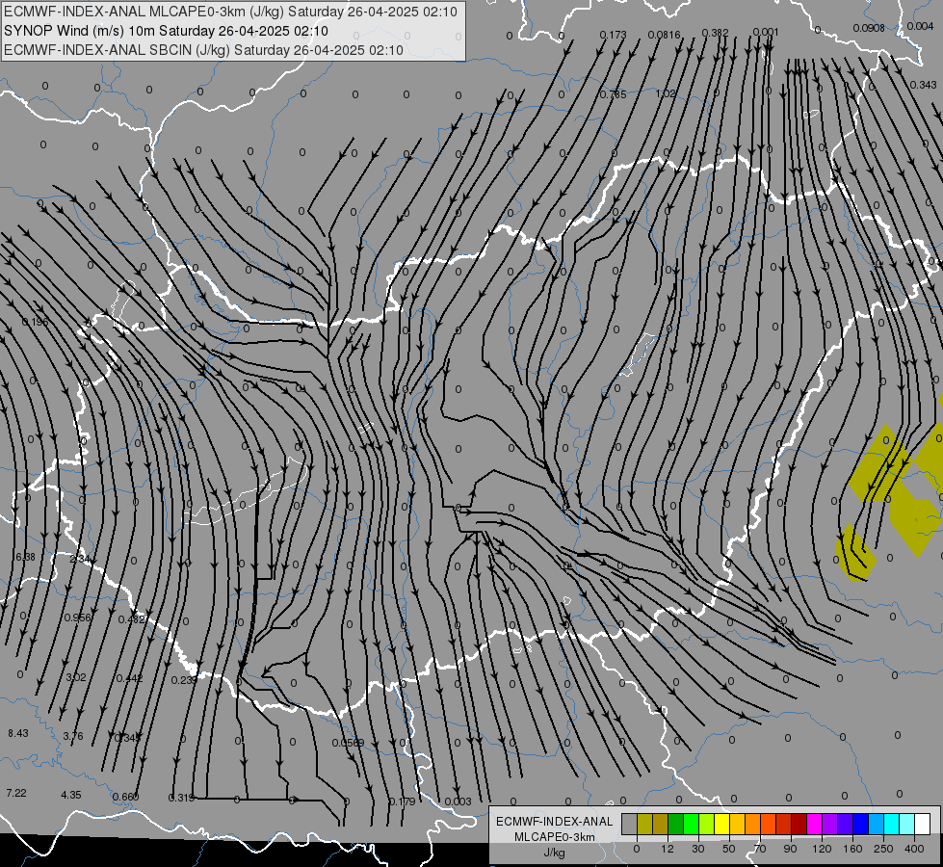
Task: Click the gray swatch in the MLCAPE legend
Action: point(630,824)
